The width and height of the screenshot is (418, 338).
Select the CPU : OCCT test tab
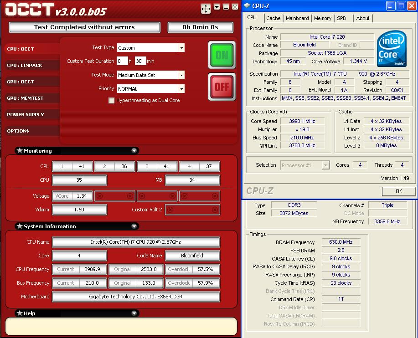[x=32, y=49]
